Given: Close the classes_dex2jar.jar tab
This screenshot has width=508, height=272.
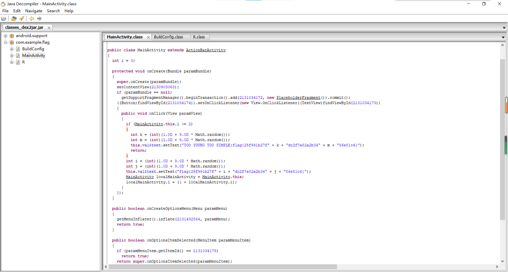Looking at the screenshot, I should 49,28.
